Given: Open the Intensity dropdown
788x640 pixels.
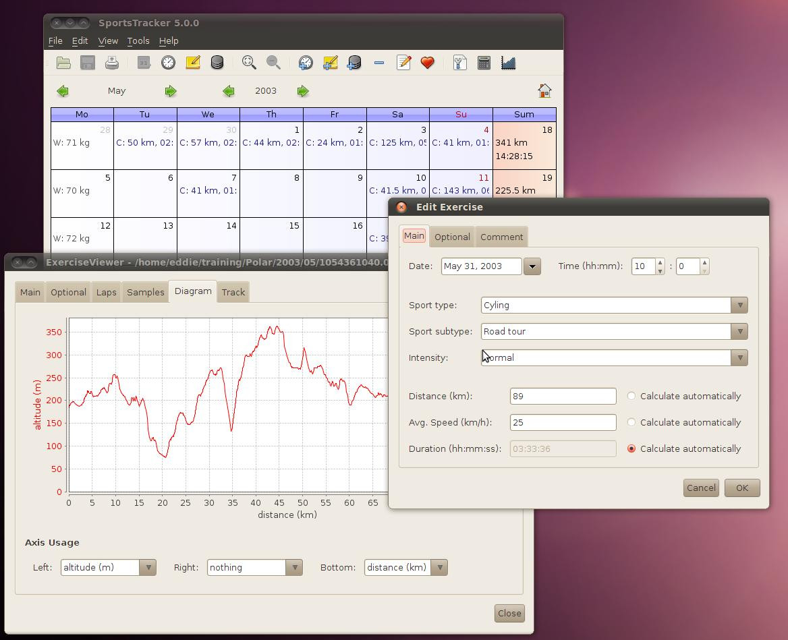Looking at the screenshot, I should [739, 357].
